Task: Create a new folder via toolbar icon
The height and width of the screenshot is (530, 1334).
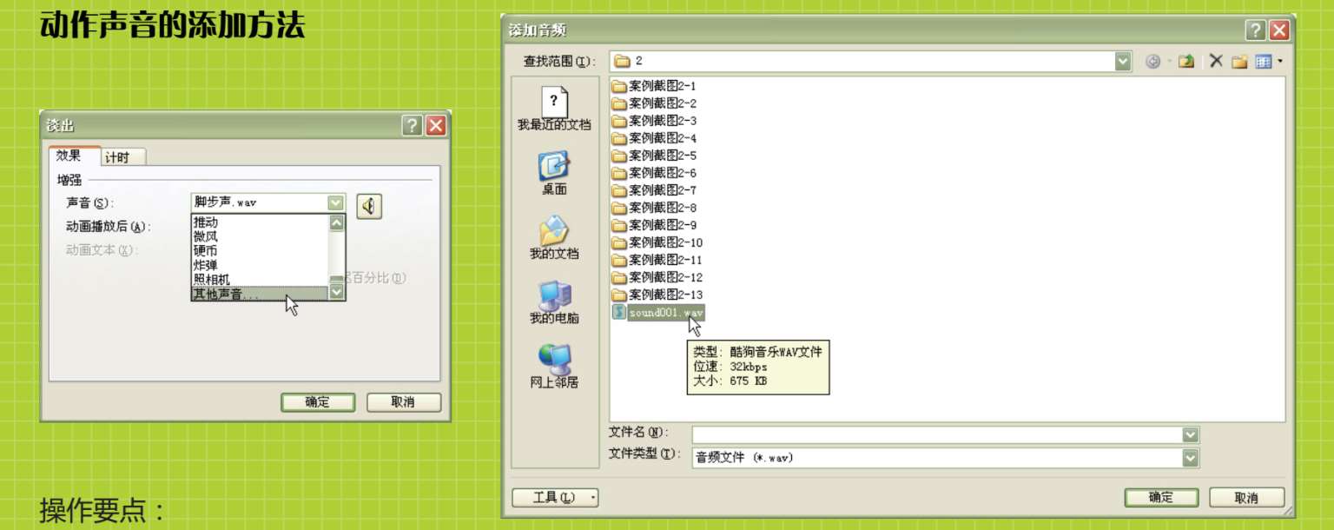Action: tap(1239, 62)
